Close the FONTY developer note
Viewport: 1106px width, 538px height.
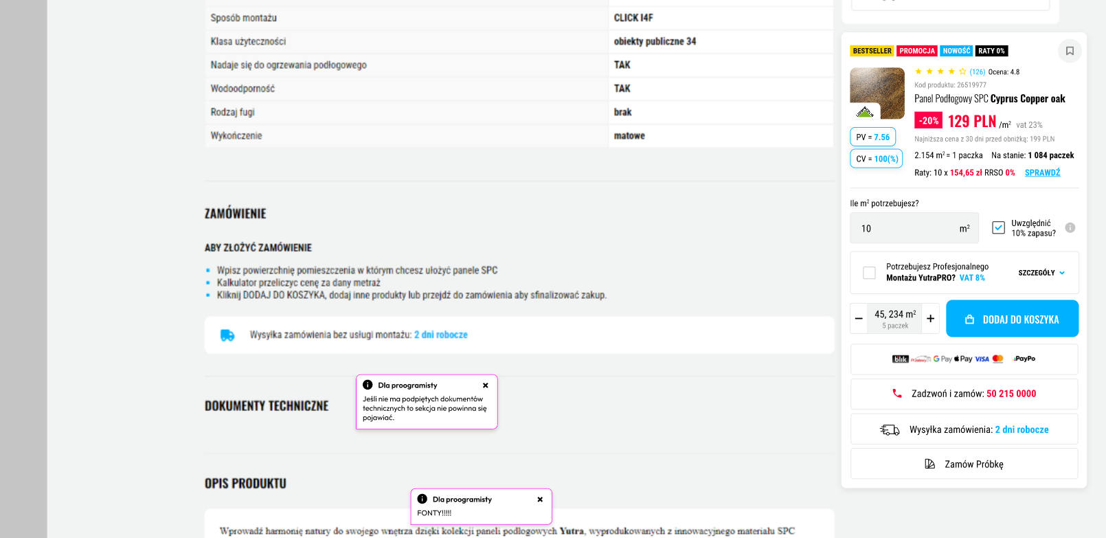[540, 500]
